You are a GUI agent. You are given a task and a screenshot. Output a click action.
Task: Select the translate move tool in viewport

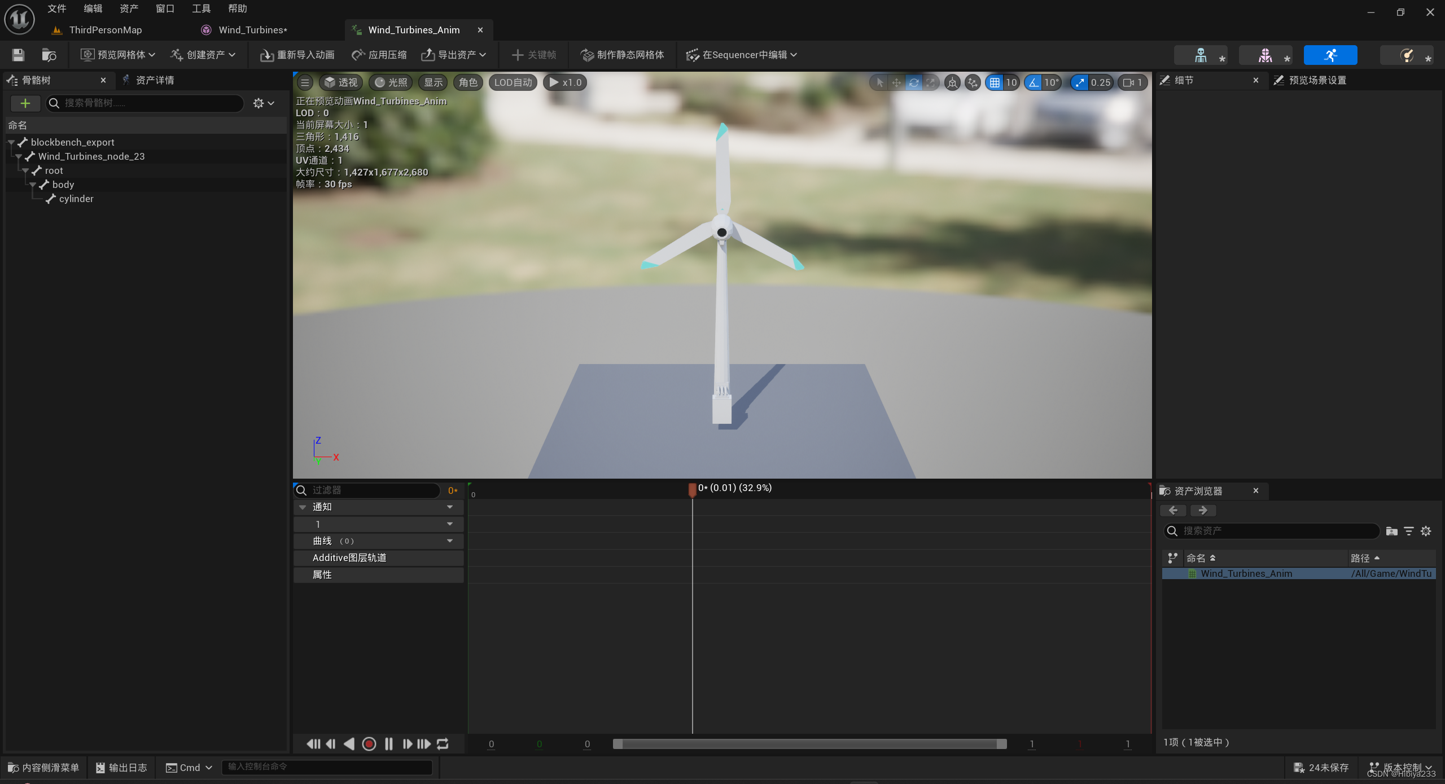[896, 83]
